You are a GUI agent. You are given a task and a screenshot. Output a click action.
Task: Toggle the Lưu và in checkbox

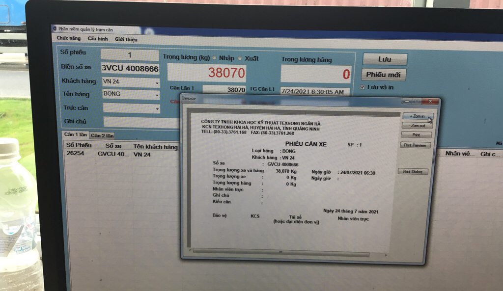[x=363, y=87]
